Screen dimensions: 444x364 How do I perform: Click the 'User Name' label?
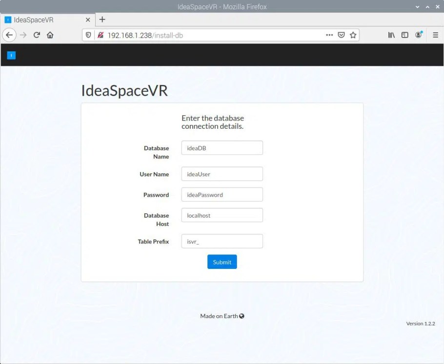[154, 174]
